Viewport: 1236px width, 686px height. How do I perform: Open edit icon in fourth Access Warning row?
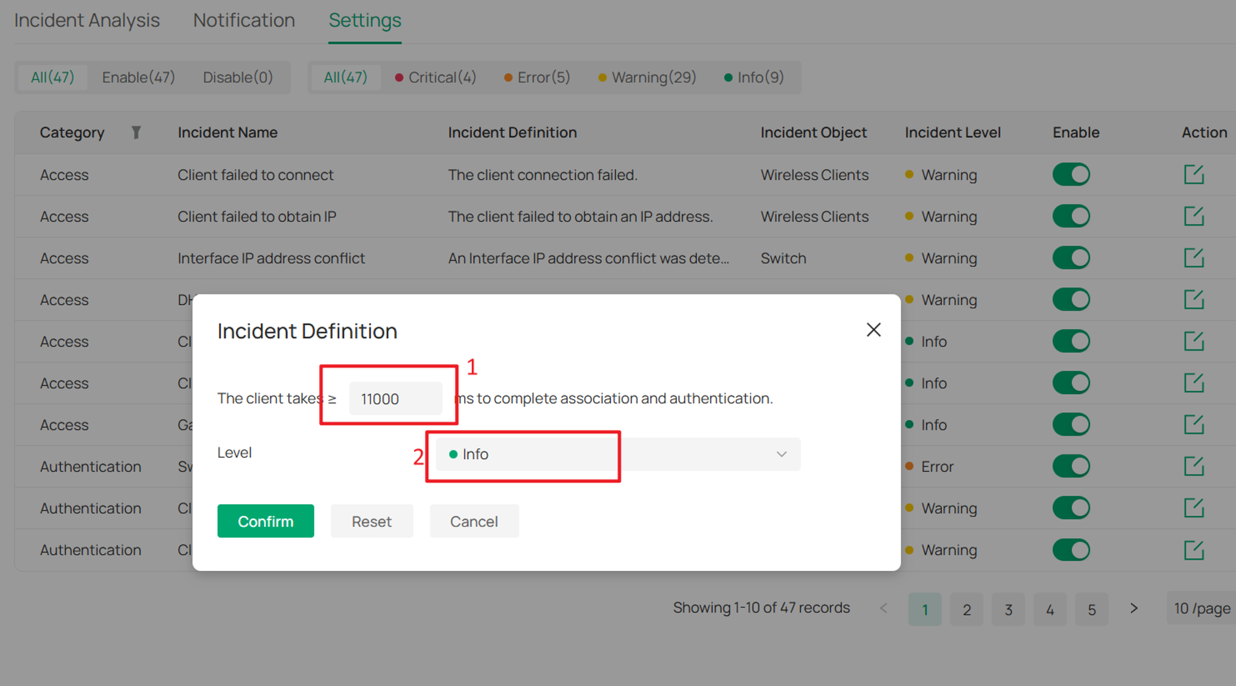coord(1193,299)
